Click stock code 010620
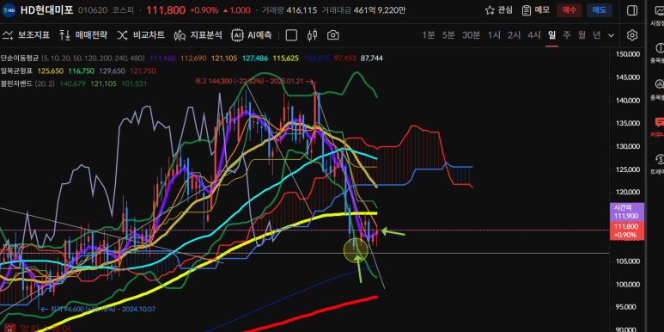The height and width of the screenshot is (332, 664). (x=92, y=10)
